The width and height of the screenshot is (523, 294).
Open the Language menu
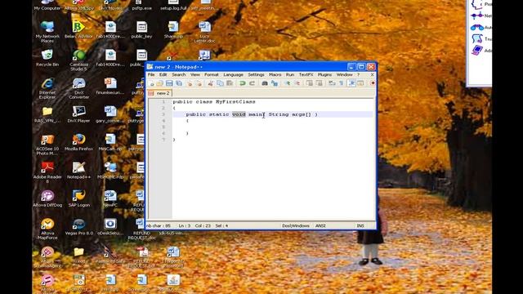[x=233, y=74]
